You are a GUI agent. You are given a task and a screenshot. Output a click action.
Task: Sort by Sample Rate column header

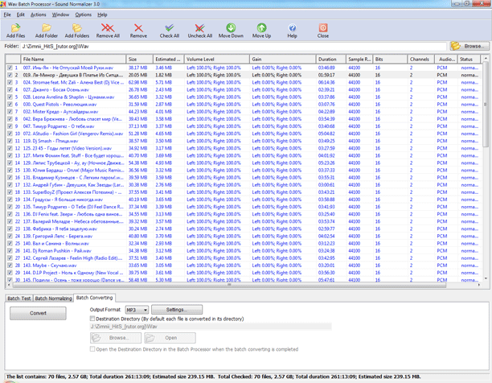[359, 59]
